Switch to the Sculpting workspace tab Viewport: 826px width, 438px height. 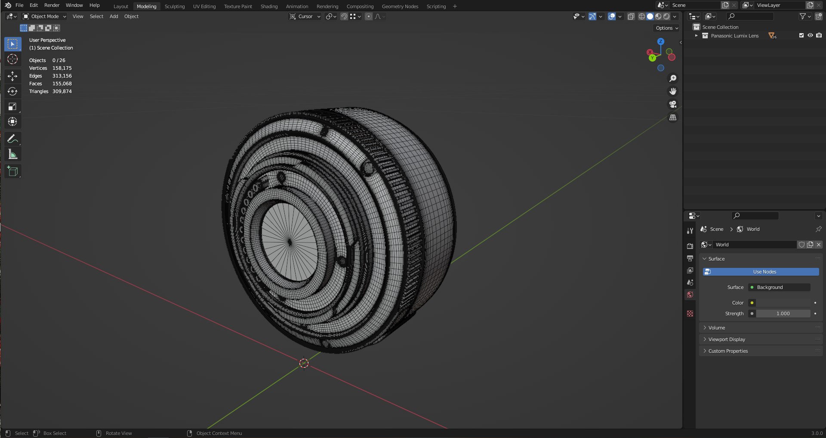175,6
